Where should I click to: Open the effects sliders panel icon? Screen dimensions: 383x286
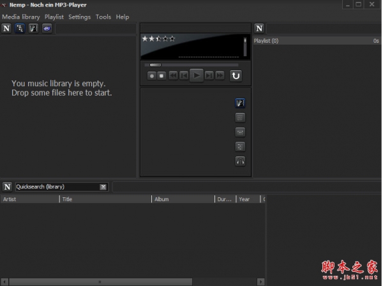click(x=240, y=147)
